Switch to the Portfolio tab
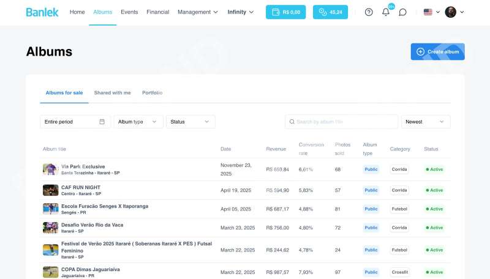Image resolution: width=490 pixels, height=279 pixels. click(x=153, y=93)
